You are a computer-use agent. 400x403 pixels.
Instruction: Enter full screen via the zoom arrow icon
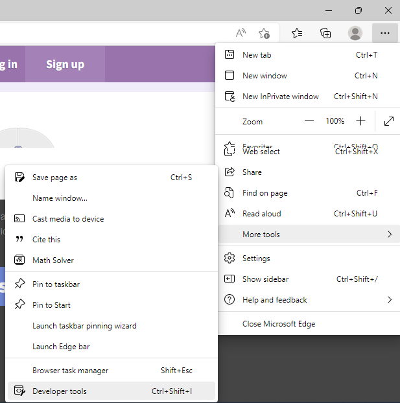(389, 121)
